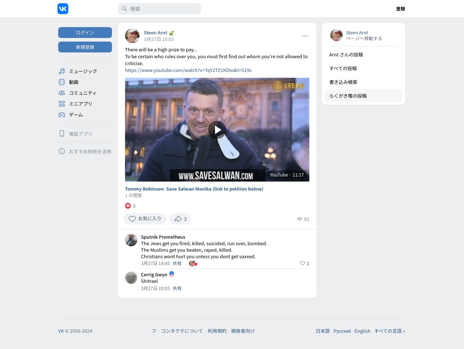Click the reaction avatar on Sputnik's comment
The image size is (464, 349).
(193, 263)
